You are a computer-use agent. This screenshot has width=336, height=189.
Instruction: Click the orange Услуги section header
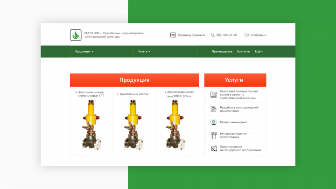[235, 80]
